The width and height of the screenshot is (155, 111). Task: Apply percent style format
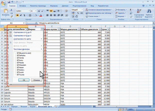pyautogui.click(x=78, y=13)
